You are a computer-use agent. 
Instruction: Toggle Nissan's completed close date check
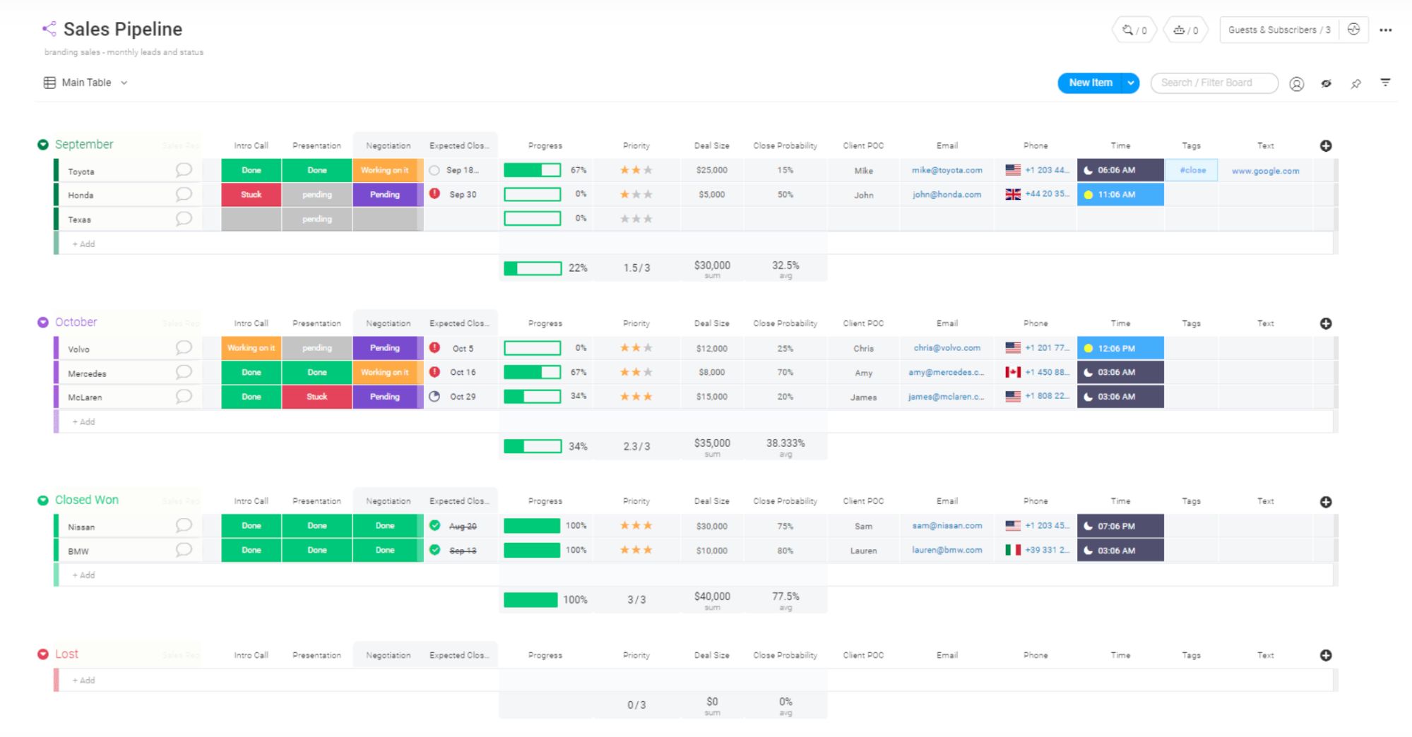434,525
